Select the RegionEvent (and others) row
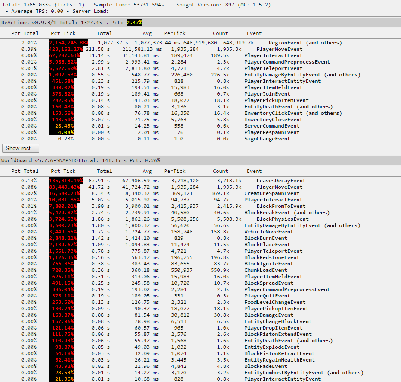 coord(305,43)
